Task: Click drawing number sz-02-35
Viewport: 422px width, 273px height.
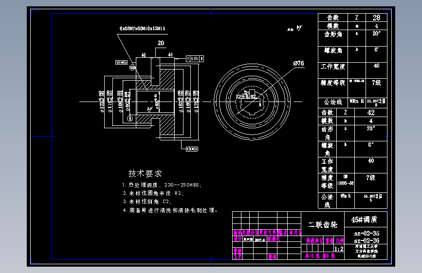Action: pyautogui.click(x=367, y=233)
